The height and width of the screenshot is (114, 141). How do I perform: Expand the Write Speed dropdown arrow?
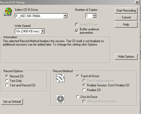click(43, 31)
